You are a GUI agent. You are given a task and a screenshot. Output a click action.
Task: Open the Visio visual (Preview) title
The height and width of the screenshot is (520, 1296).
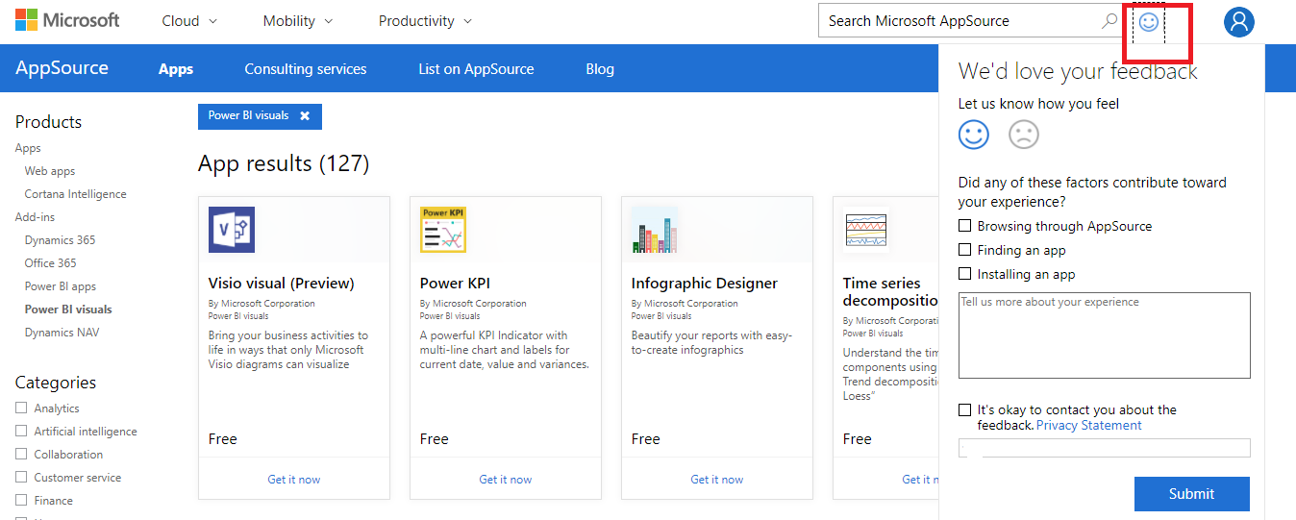pyautogui.click(x=282, y=283)
